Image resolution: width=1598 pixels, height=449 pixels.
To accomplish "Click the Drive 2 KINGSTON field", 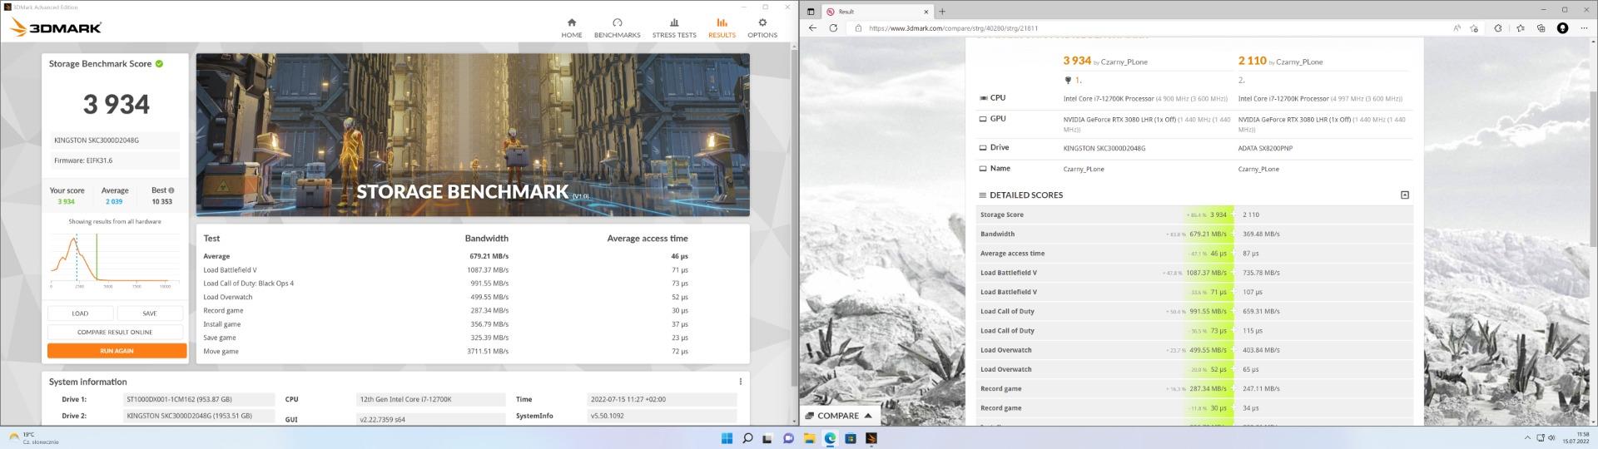I will point(199,416).
